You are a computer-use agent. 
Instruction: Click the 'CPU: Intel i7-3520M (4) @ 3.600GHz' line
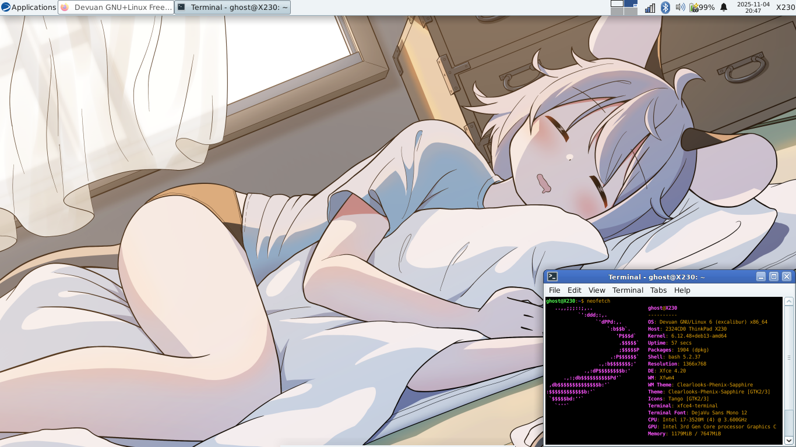(x=698, y=420)
